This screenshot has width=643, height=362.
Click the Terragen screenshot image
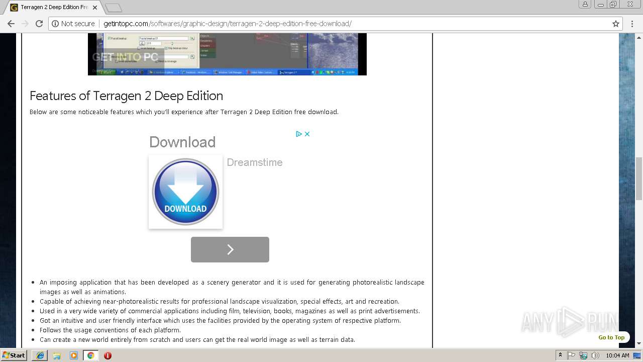(x=227, y=54)
